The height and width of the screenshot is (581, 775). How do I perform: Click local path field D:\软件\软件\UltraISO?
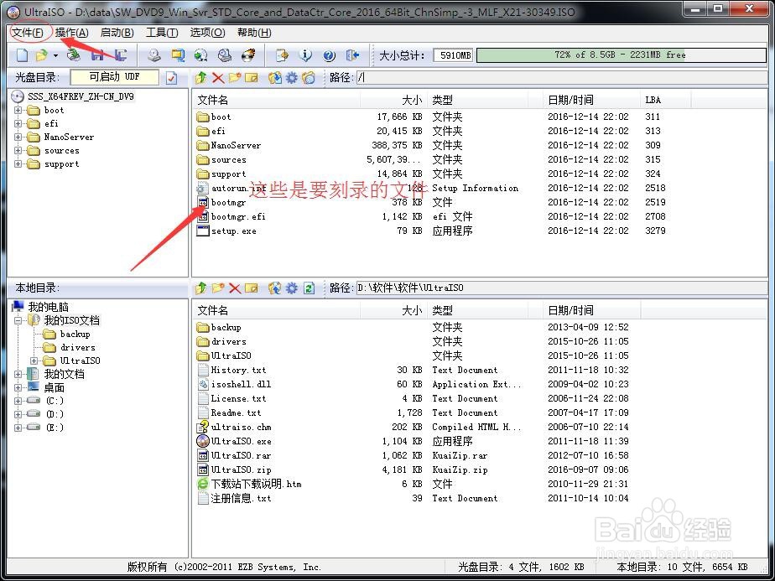[x=561, y=288]
